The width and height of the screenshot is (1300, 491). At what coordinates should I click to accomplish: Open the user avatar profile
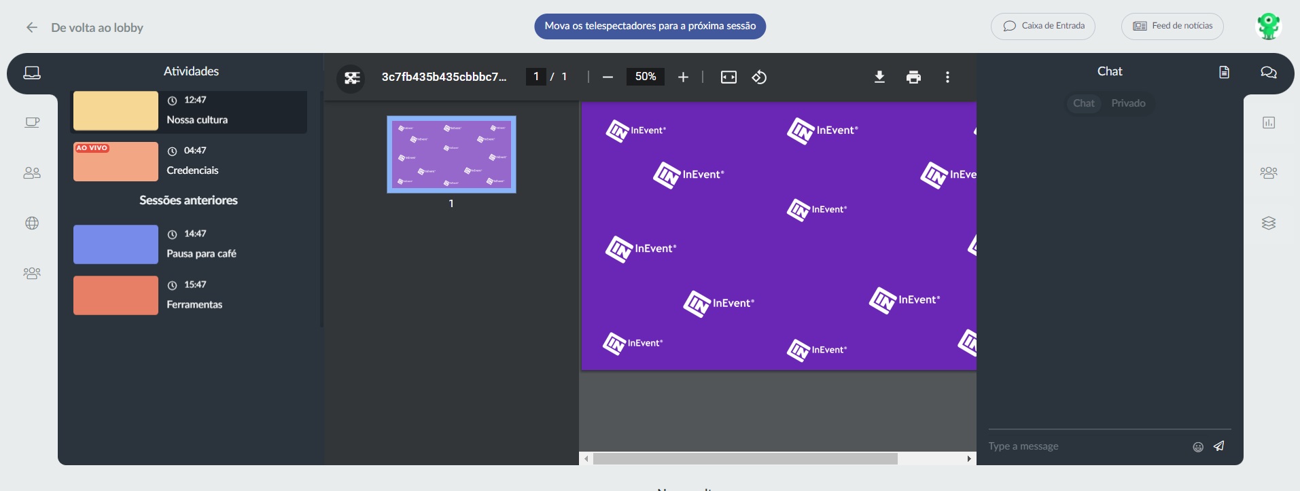pos(1268,26)
